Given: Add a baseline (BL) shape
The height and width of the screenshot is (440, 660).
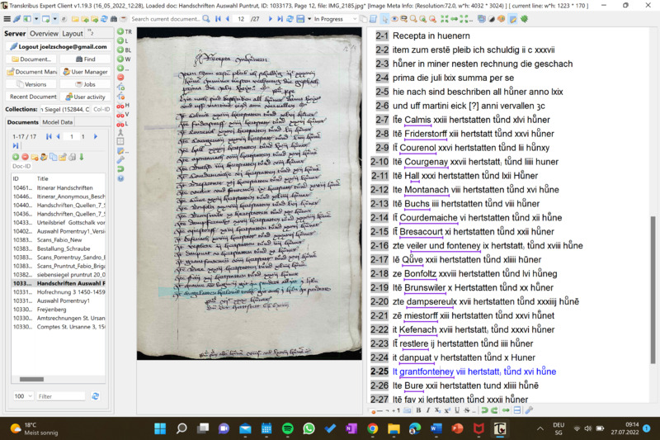Looking at the screenshot, I should pyautogui.click(x=120, y=50).
